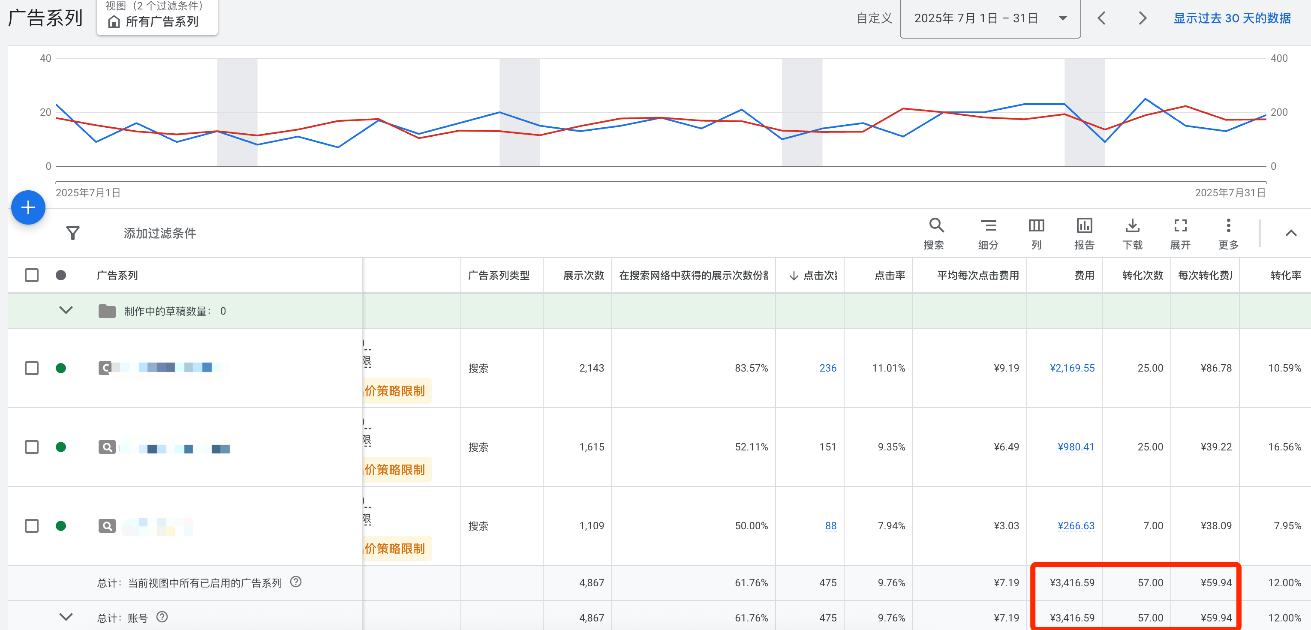1311x630 pixels.
Task: Sort by 点击次数 column header
Action: pyautogui.click(x=819, y=275)
